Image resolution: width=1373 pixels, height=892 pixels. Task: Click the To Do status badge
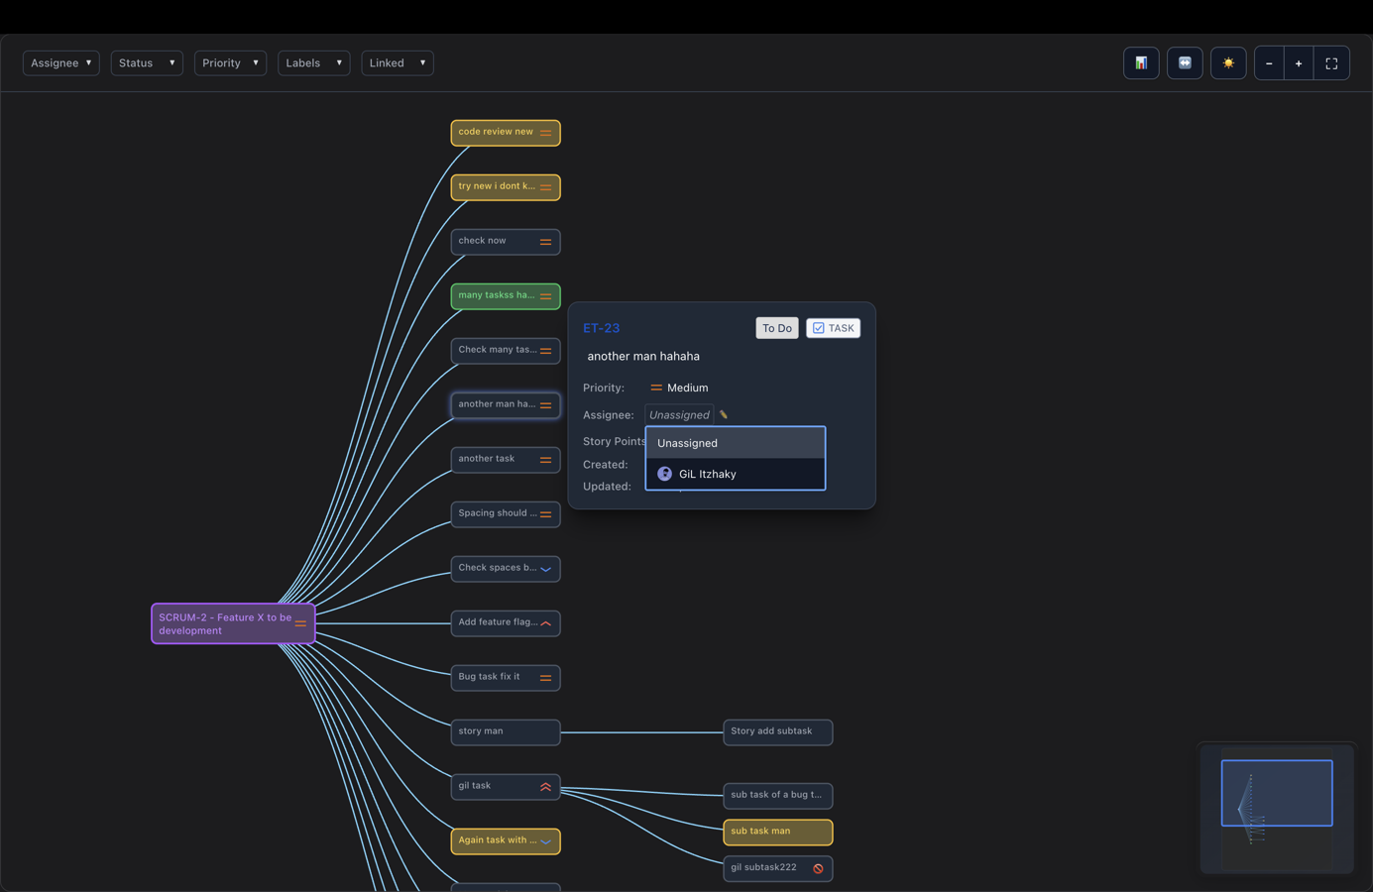coord(777,328)
